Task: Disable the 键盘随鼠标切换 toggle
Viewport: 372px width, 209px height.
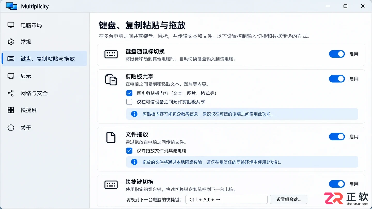Action: pyautogui.click(x=337, y=54)
